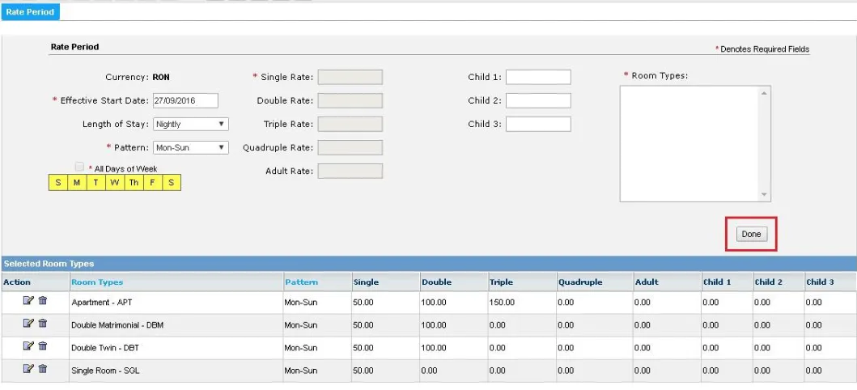Click the Child 1 column header

click(x=716, y=282)
